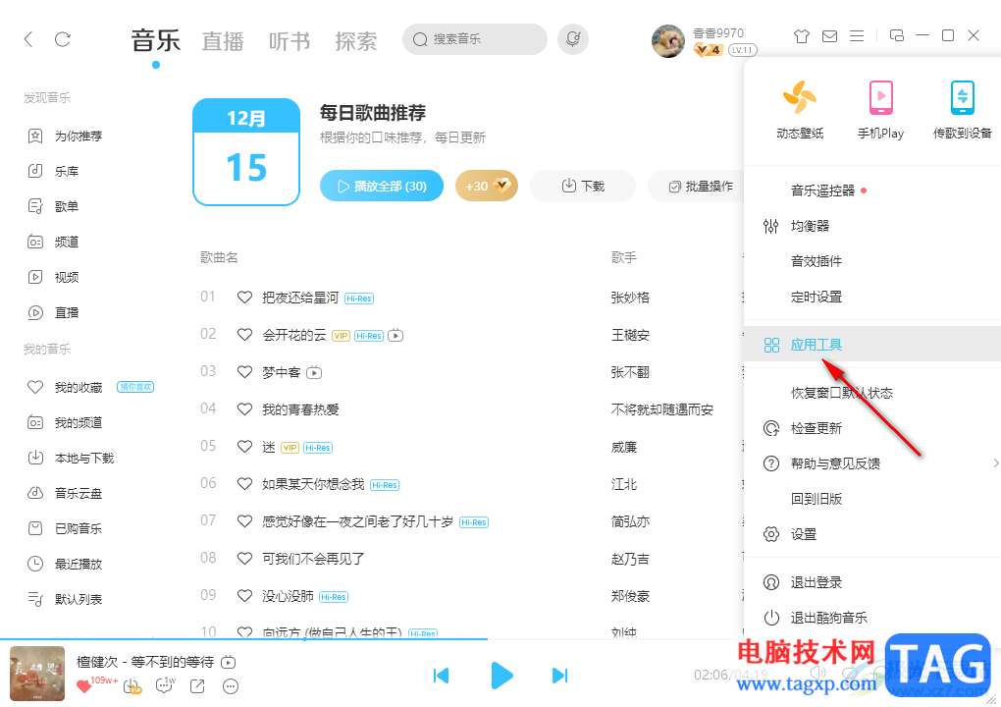Share the current song
This screenshot has height=707, width=1001.
(x=197, y=686)
